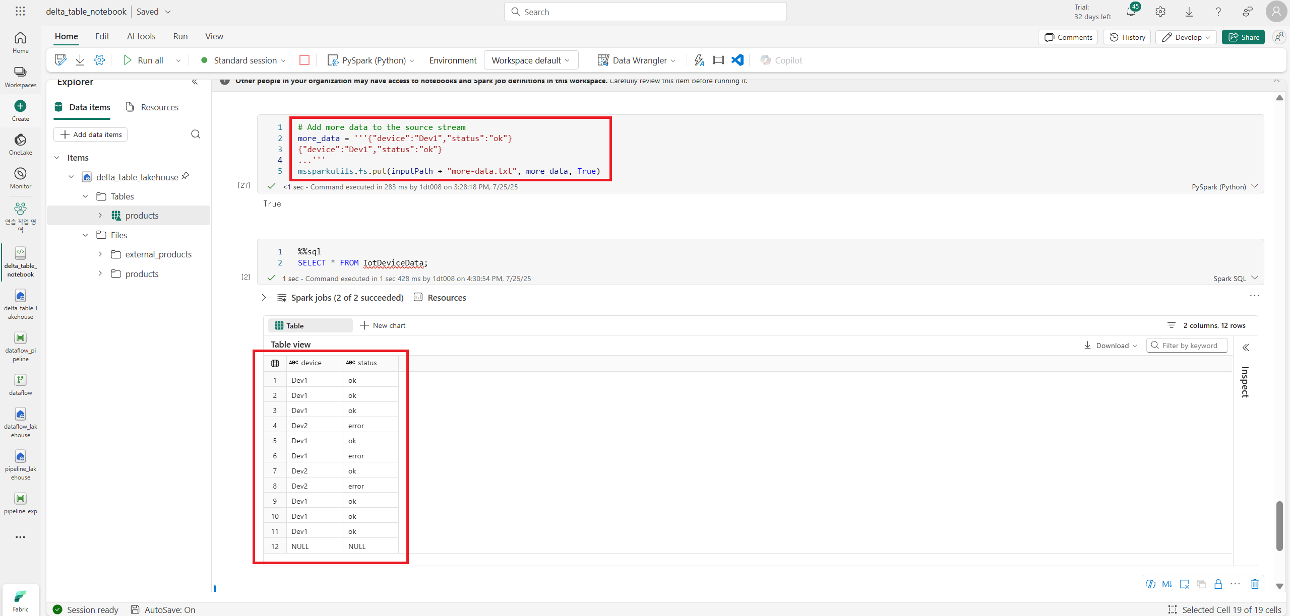Open the notifications bell
Screen dimensions: 1290x616
pos(1131,12)
